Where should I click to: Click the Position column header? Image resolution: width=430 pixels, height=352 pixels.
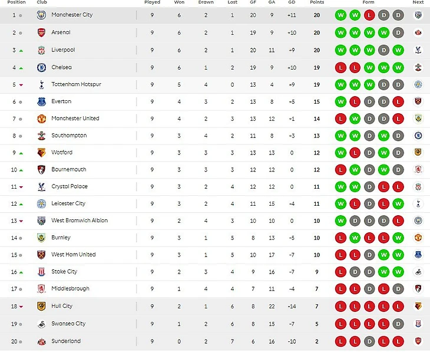pyautogui.click(x=16, y=2)
